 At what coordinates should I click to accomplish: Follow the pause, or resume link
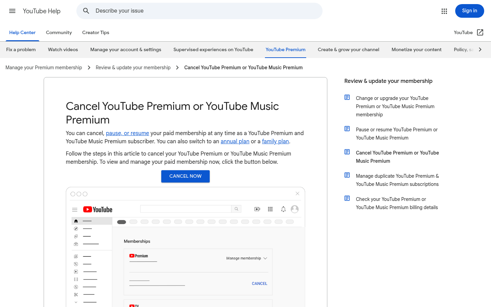tap(128, 133)
